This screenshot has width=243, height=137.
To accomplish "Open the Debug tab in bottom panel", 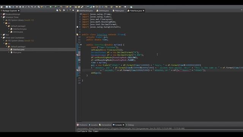I will coord(130,125).
